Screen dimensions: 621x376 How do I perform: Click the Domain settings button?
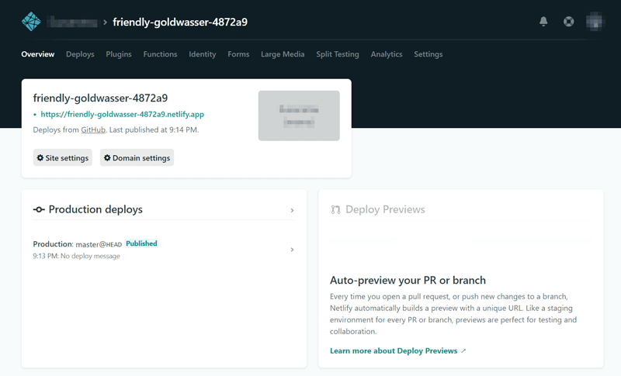137,157
